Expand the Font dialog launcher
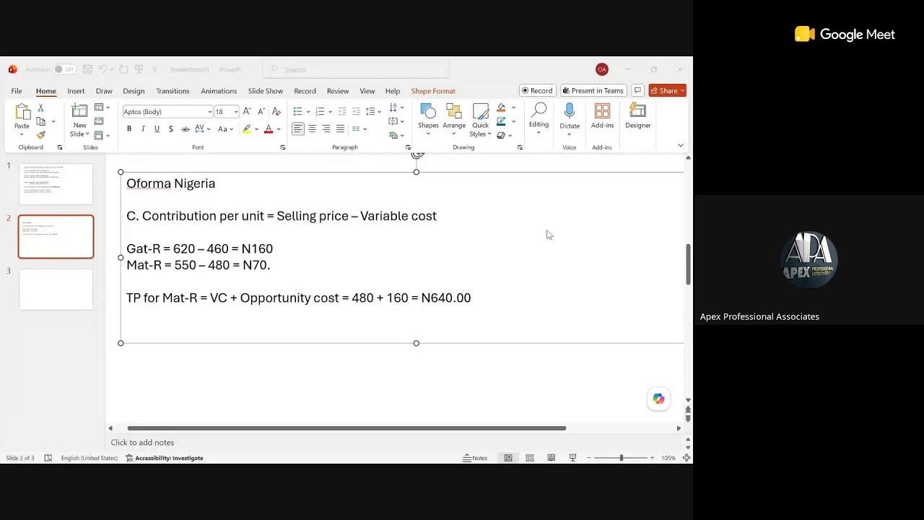The image size is (924, 520). pyautogui.click(x=282, y=147)
